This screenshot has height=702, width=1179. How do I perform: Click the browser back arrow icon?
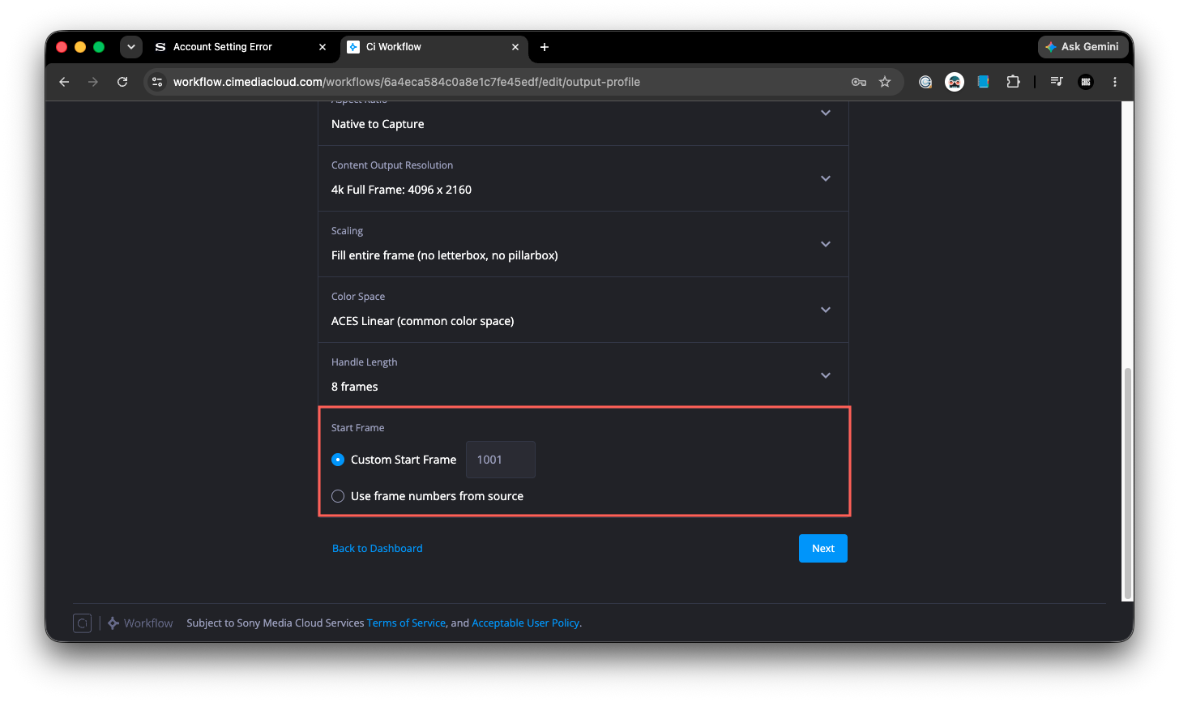[x=64, y=82]
